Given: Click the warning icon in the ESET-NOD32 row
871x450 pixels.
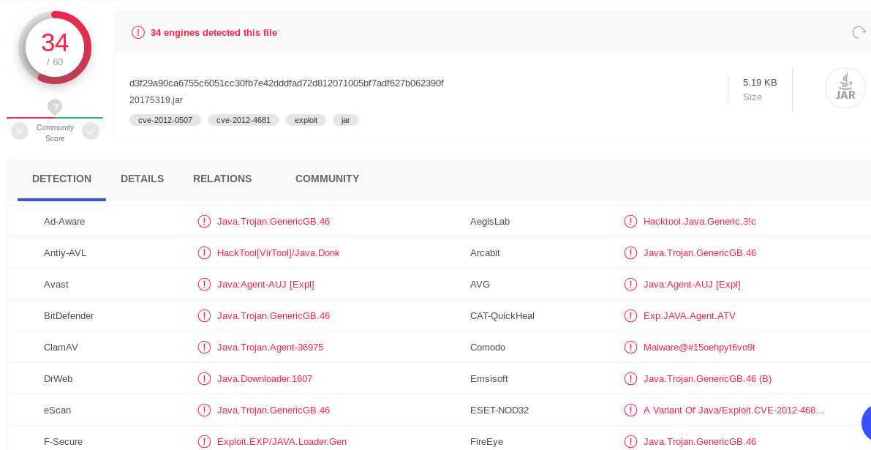Looking at the screenshot, I should coord(630,410).
